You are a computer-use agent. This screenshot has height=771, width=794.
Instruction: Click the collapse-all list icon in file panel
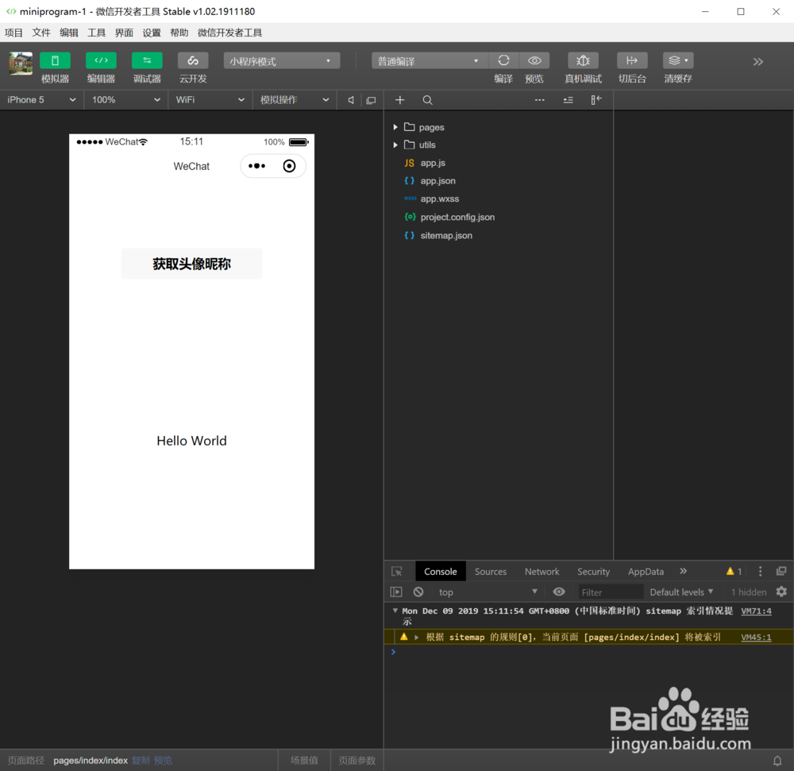click(x=569, y=100)
